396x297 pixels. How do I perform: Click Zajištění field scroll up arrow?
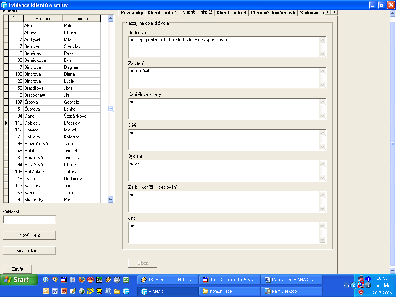click(323, 71)
